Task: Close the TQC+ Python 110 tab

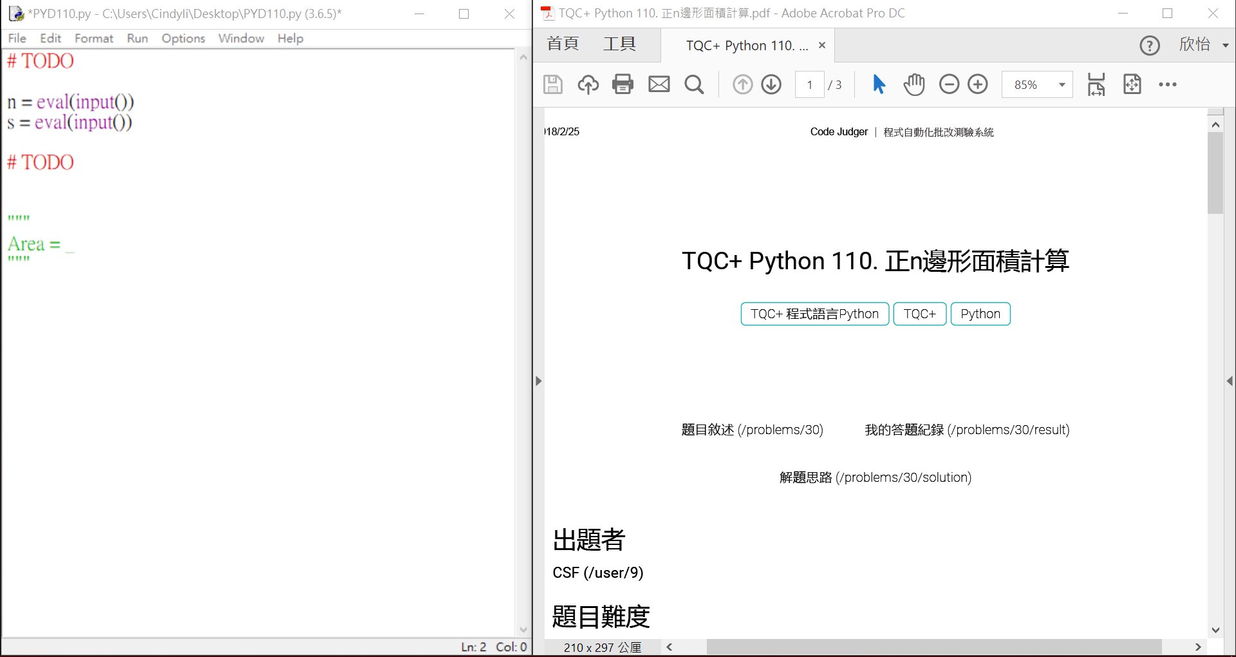Action: [822, 45]
